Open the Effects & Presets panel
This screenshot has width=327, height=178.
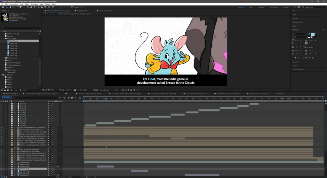click(x=298, y=22)
